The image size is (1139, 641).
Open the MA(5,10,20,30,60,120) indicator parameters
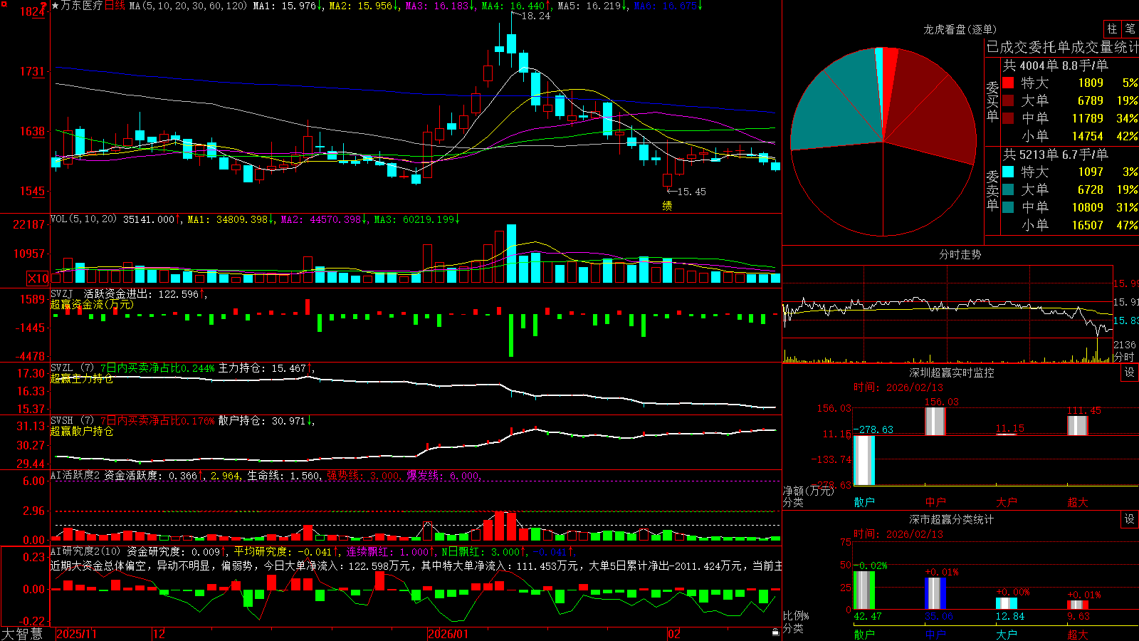click(x=188, y=6)
